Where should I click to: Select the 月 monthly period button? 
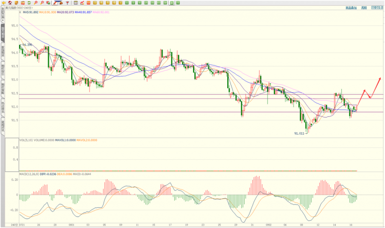(x=107, y=3)
